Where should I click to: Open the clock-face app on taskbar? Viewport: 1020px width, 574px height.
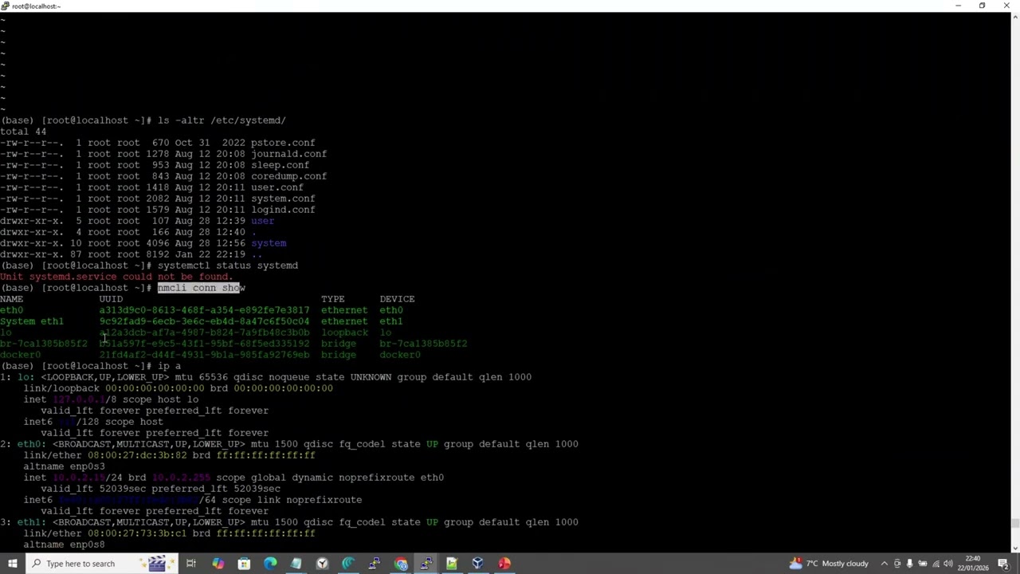click(x=322, y=564)
